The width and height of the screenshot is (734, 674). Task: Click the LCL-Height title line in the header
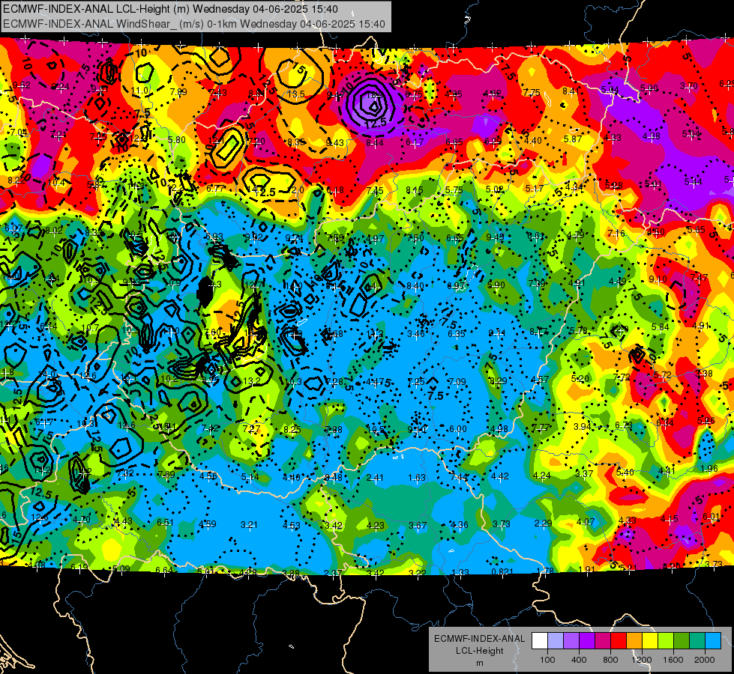(x=170, y=9)
